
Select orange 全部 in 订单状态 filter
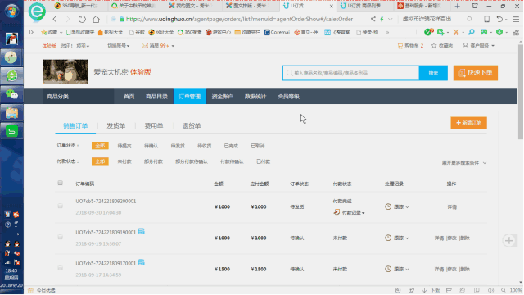(x=100, y=146)
